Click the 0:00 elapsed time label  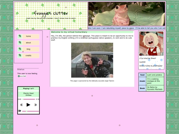click(x=20, y=99)
